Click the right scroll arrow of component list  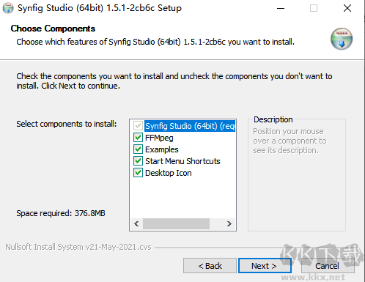click(229, 223)
